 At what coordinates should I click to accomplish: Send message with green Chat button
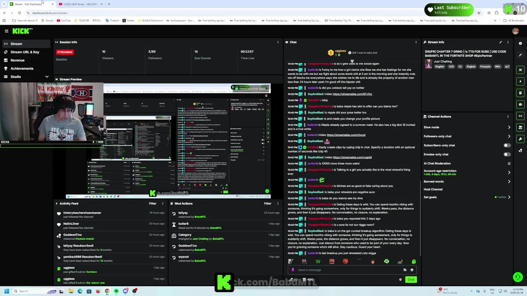[x=411, y=280]
